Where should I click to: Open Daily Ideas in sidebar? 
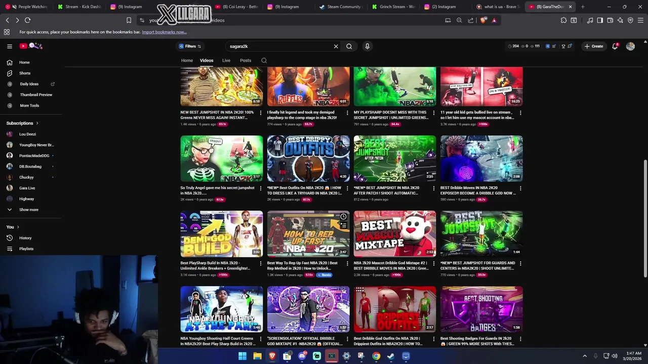click(x=29, y=84)
